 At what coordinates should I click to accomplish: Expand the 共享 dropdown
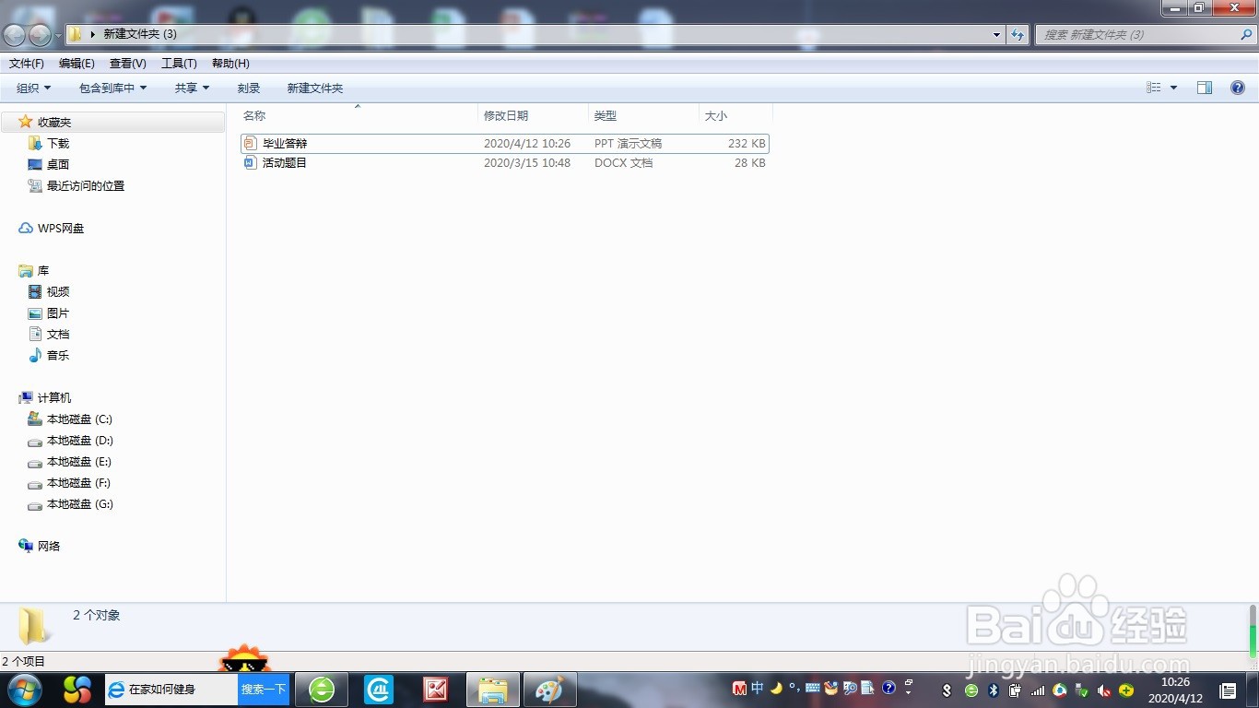192,88
